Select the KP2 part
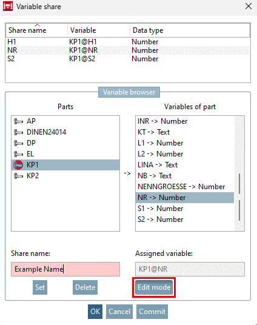The width and height of the screenshot is (257, 325). [65, 176]
